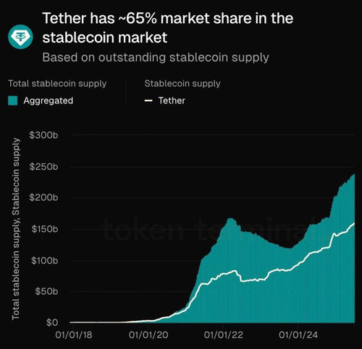Click the white Tether legend line marker
362x349 pixels.
click(148, 100)
